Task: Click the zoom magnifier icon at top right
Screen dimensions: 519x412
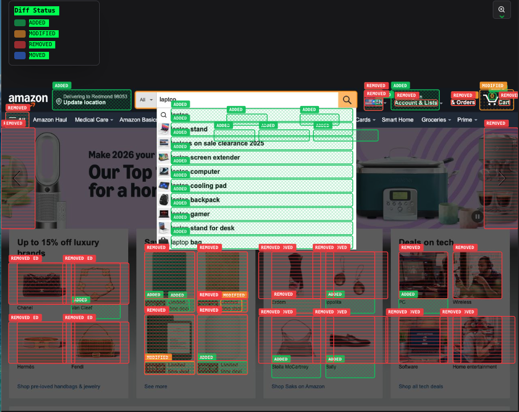Action: pyautogui.click(x=501, y=10)
